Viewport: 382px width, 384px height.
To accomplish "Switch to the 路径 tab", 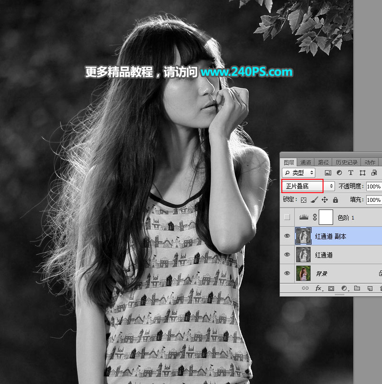I will [x=323, y=163].
